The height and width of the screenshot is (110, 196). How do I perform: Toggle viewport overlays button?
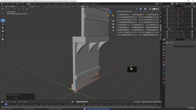(x=145, y=9)
